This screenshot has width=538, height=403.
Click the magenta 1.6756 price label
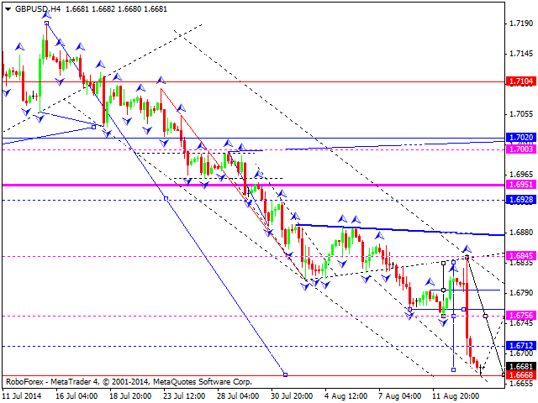click(521, 316)
